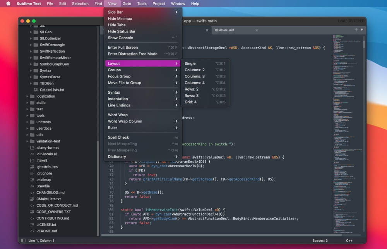The width and height of the screenshot is (387, 249).
Task: Close the .cpp file tab
Action: click(207, 30)
